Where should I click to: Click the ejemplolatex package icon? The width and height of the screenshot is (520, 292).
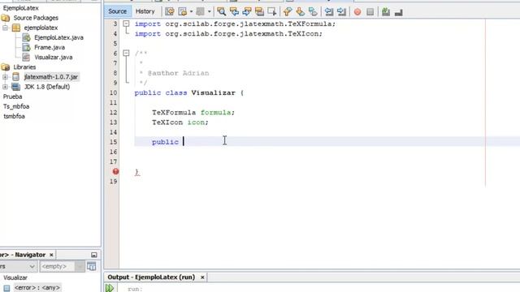[16, 28]
